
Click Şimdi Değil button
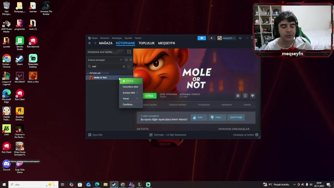tap(236, 117)
